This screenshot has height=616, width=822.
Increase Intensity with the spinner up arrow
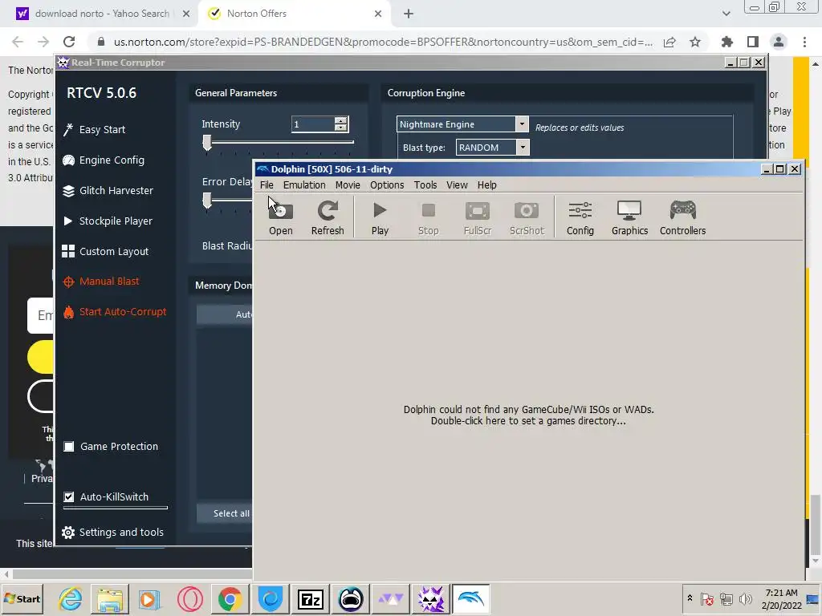[x=340, y=120]
